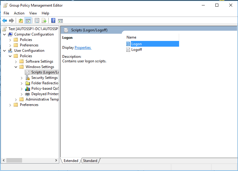Click the Back arrow toolbar icon

[5, 20]
